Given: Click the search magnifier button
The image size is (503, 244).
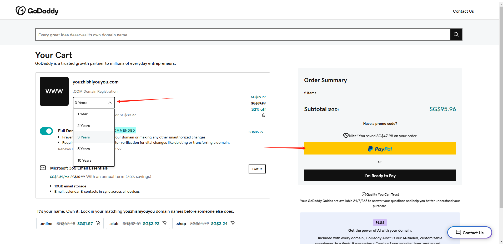Looking at the screenshot, I should coord(456,34).
